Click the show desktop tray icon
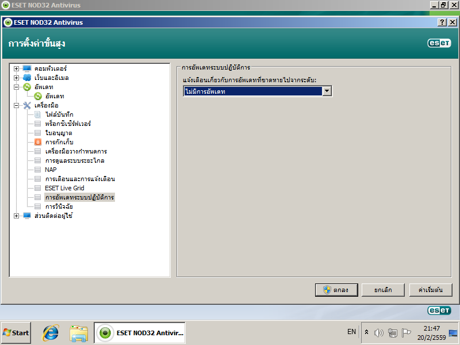 [453, 333]
